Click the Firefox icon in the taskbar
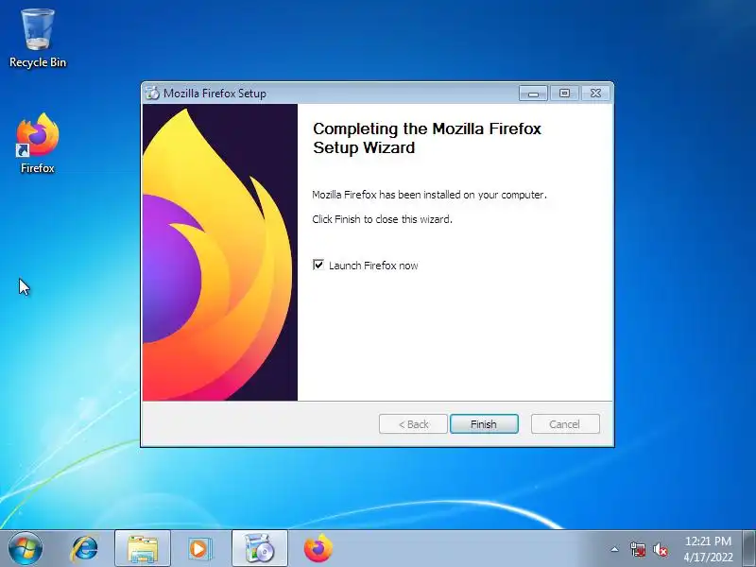This screenshot has height=567, width=756. click(x=318, y=549)
